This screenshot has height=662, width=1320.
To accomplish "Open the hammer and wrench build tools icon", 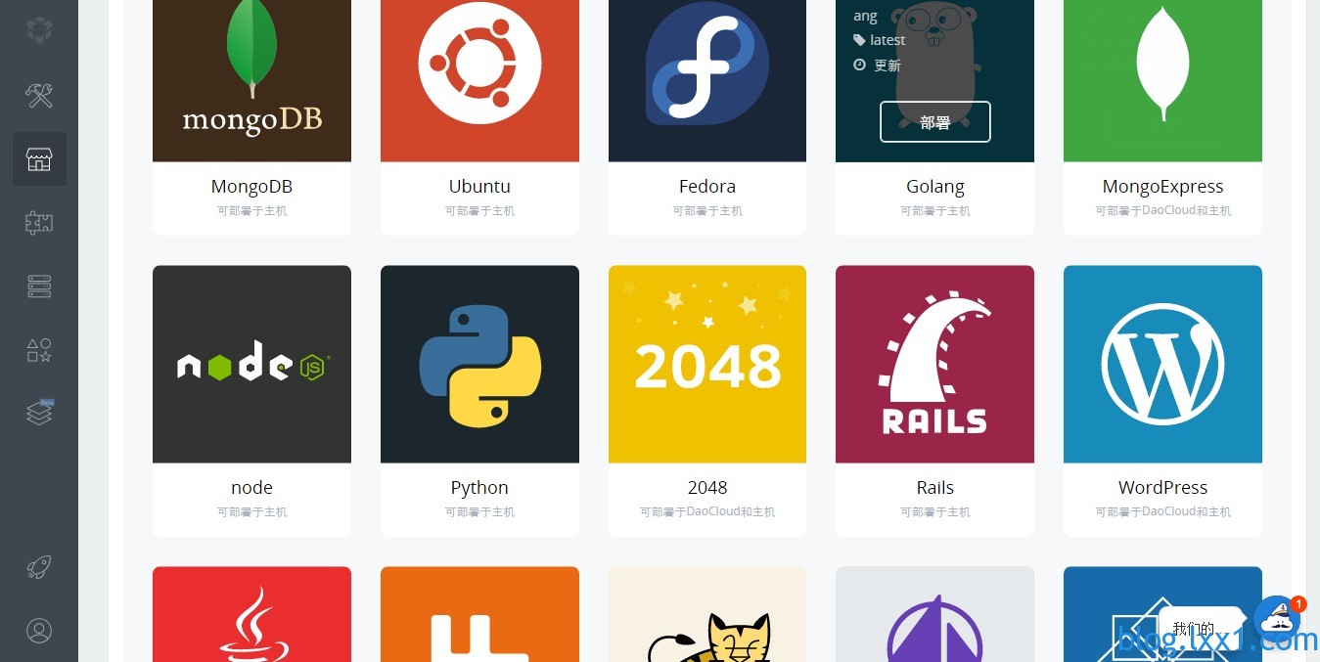I will (39, 95).
